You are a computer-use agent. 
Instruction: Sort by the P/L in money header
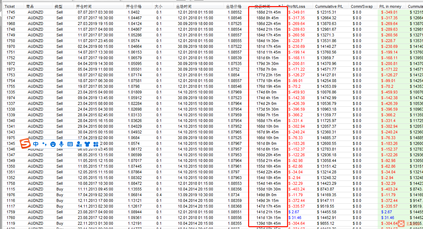click(390, 6)
